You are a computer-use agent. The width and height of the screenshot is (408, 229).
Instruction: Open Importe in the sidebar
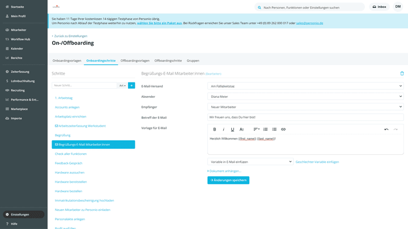coord(16,118)
